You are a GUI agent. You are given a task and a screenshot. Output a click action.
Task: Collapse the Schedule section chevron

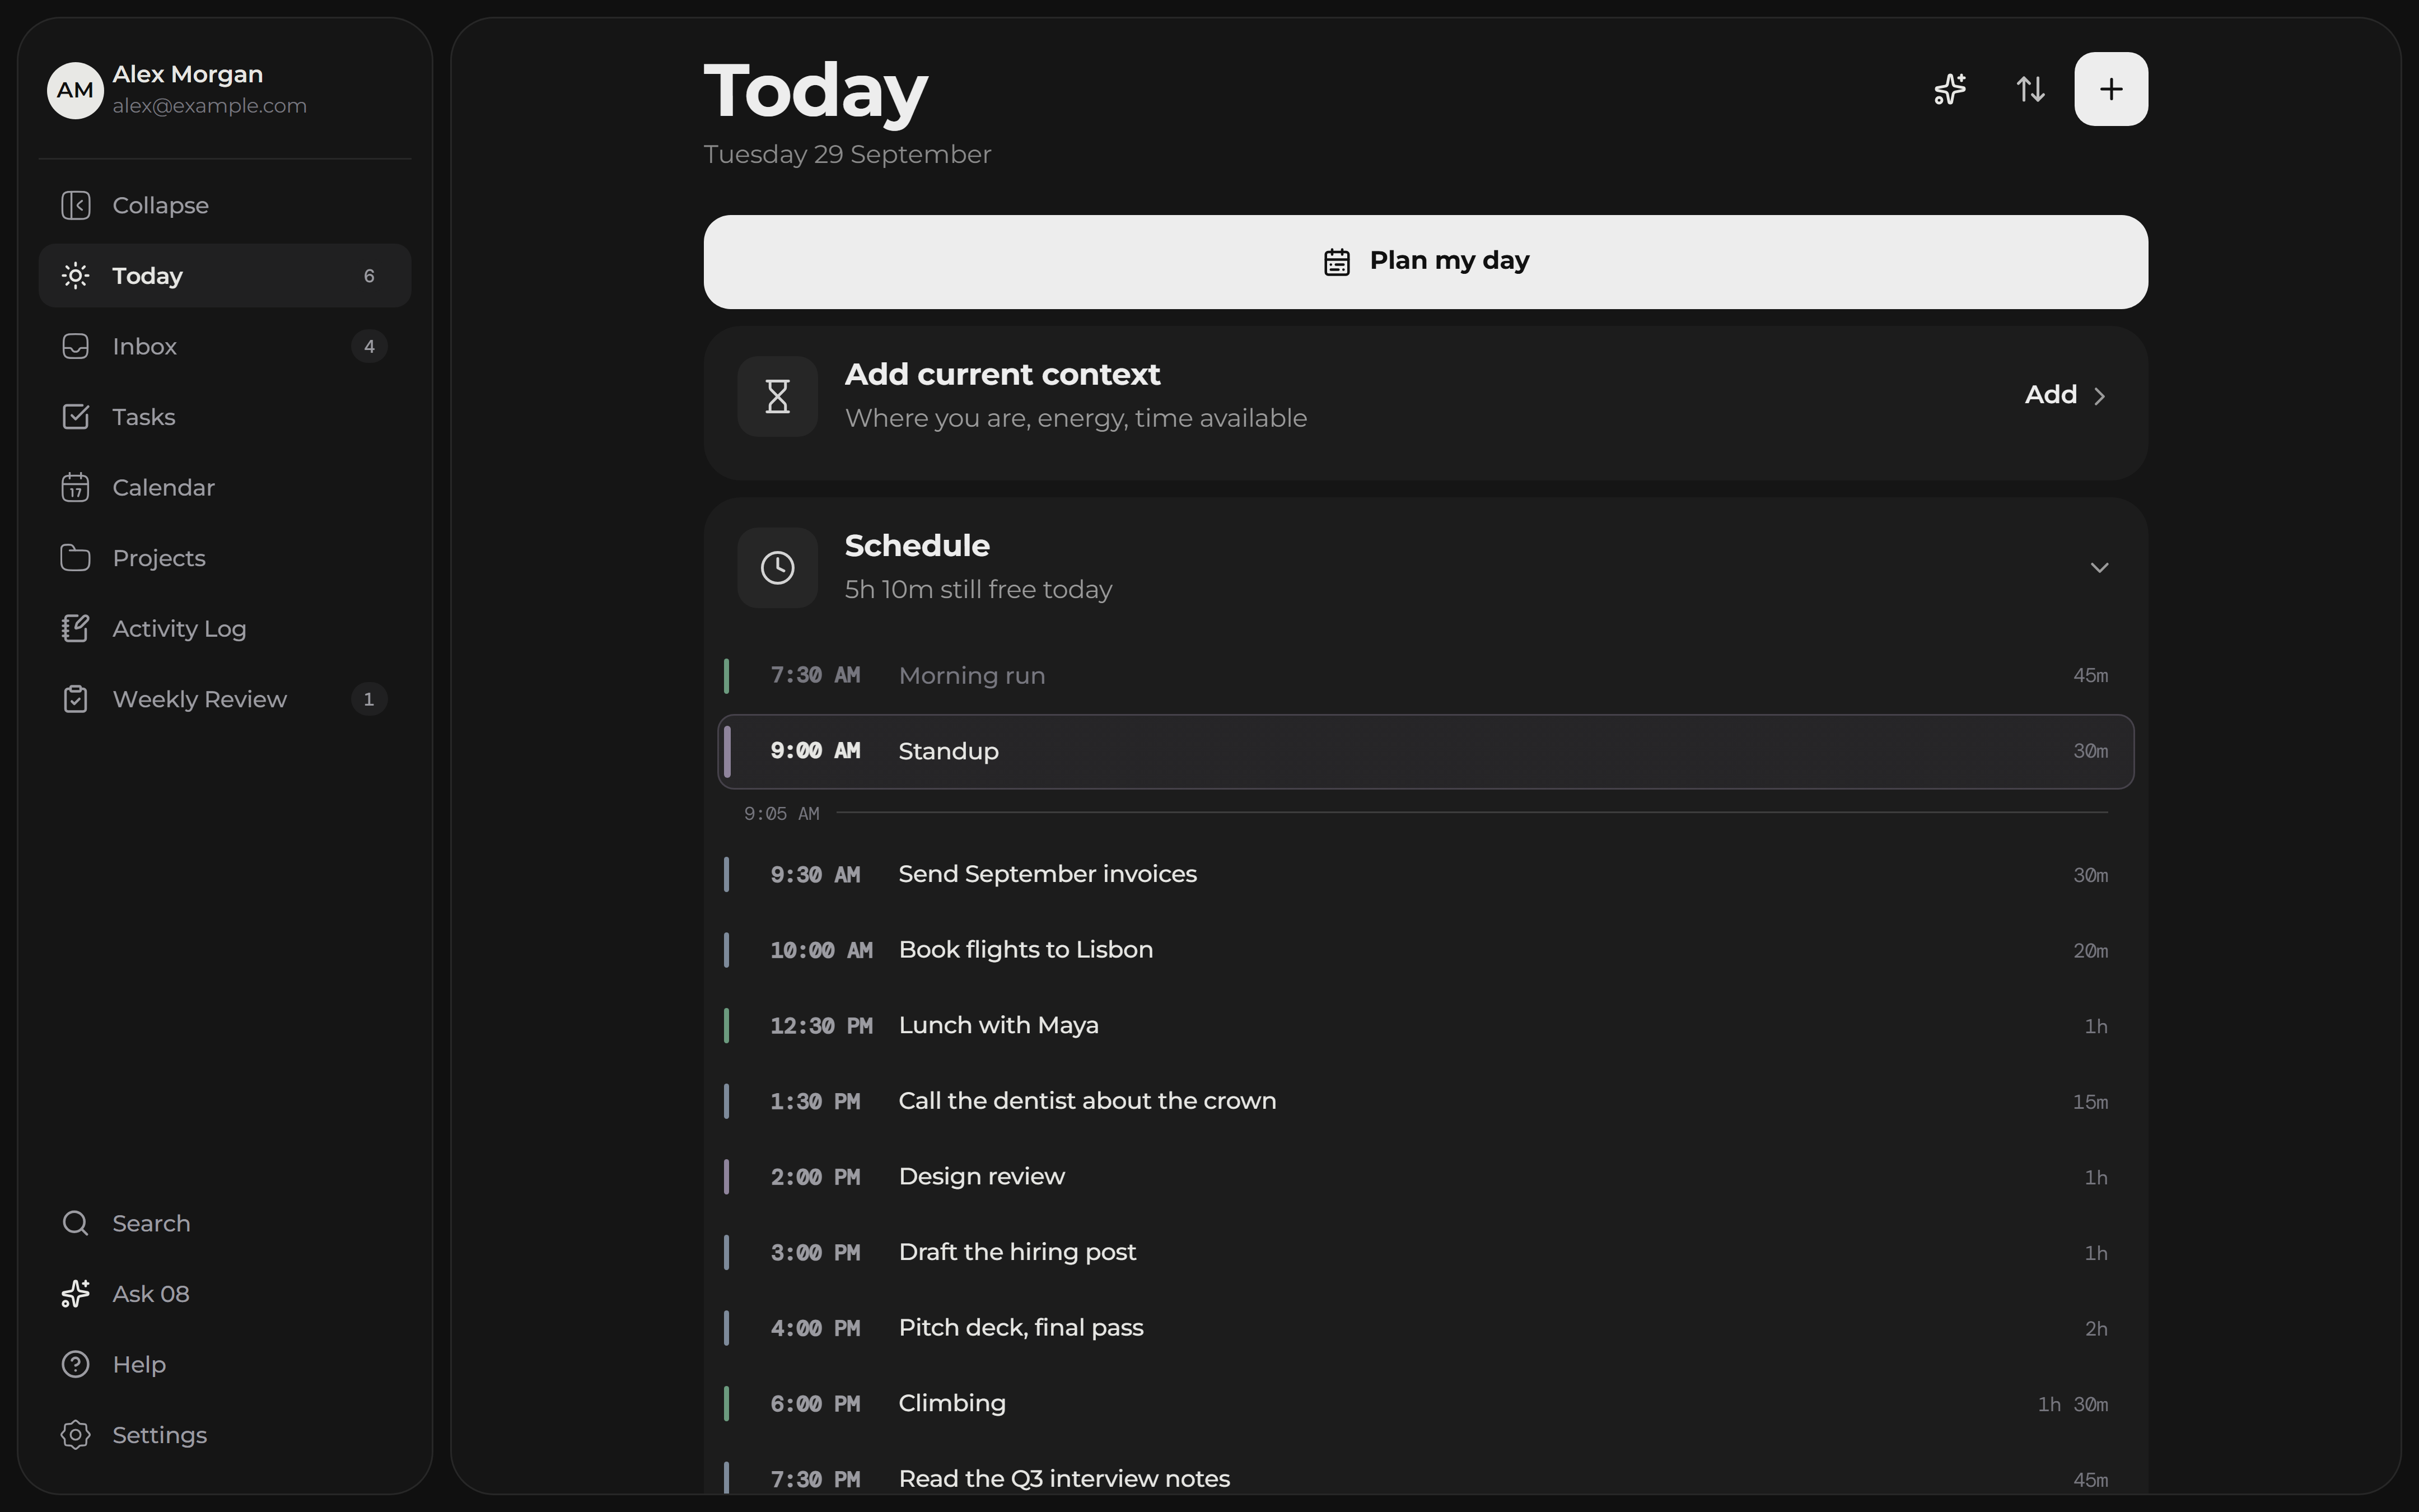tap(2099, 568)
